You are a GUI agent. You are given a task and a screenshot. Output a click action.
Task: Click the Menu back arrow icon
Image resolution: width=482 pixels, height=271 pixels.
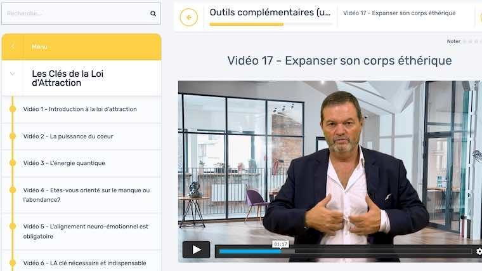pyautogui.click(x=13, y=47)
